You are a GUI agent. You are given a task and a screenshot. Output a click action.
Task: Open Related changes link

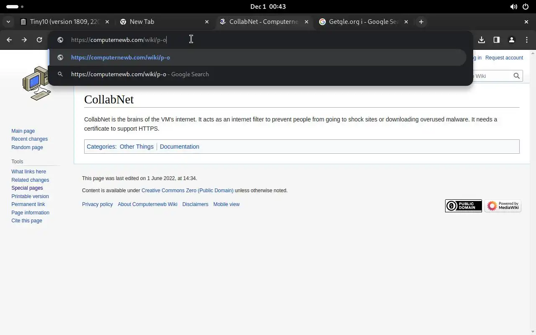click(30, 180)
